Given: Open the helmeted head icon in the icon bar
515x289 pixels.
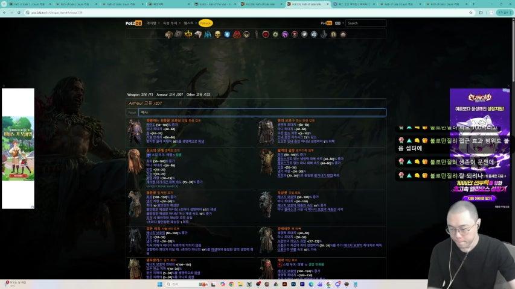Looking at the screenshot, I should click(169, 34).
